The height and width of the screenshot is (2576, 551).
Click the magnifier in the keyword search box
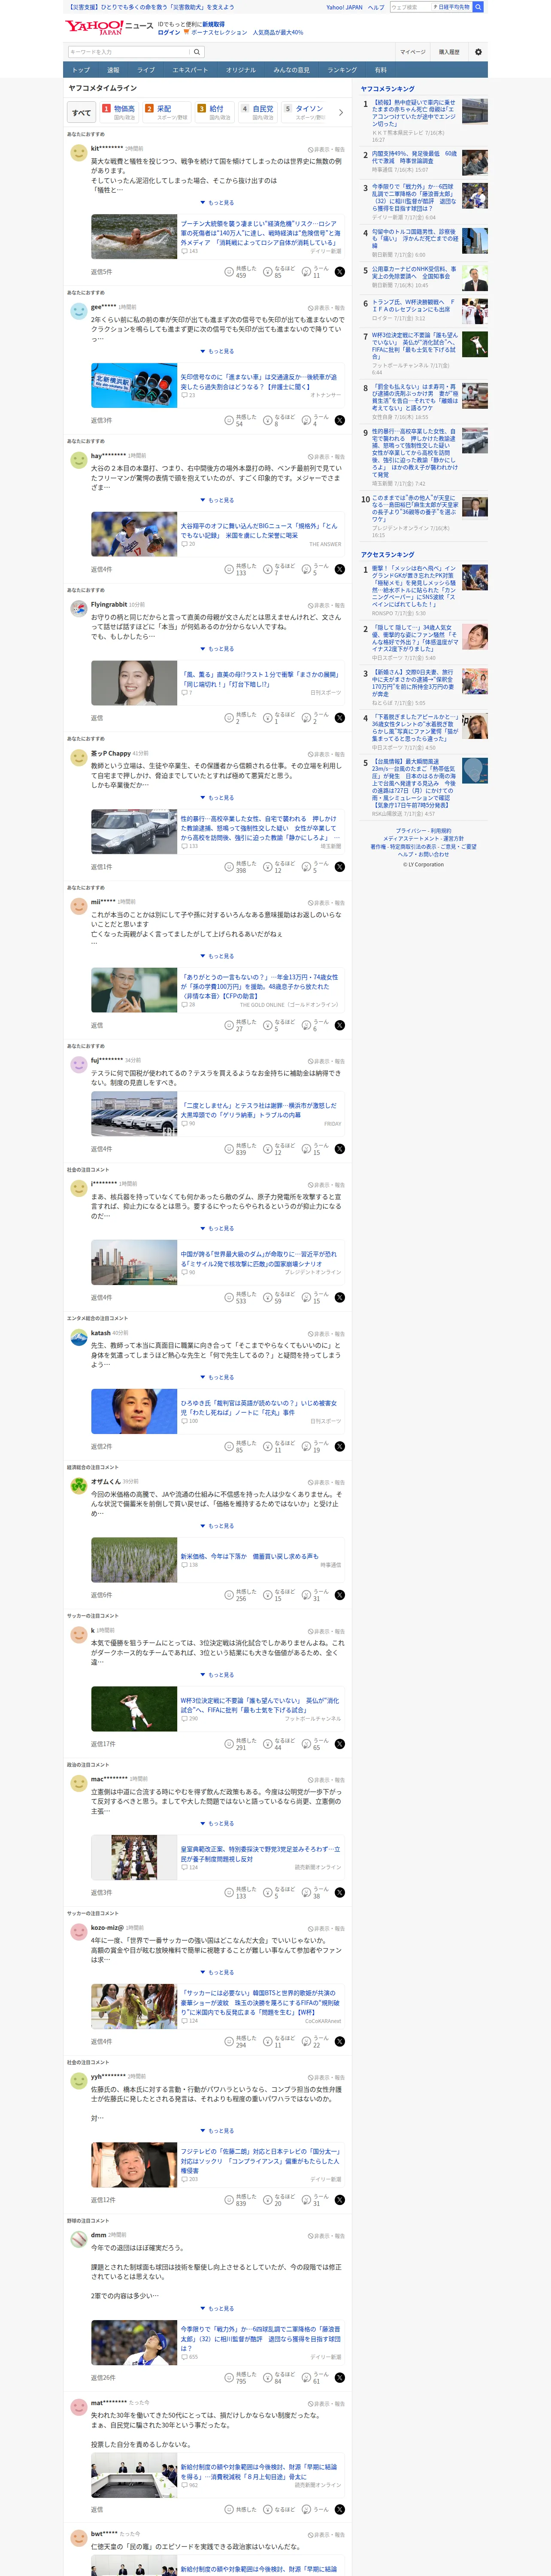point(197,52)
